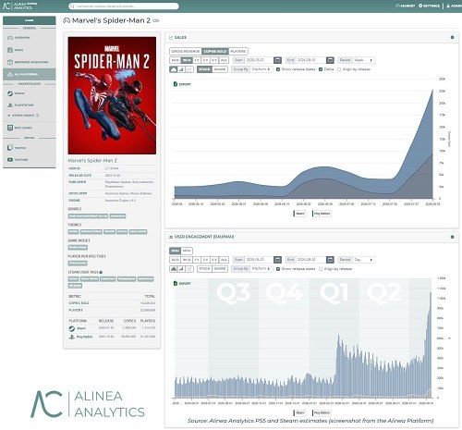Image resolution: width=462 pixels, height=430 pixels.
Task: Select the DAU tab in User Engagement
Action: [175, 251]
